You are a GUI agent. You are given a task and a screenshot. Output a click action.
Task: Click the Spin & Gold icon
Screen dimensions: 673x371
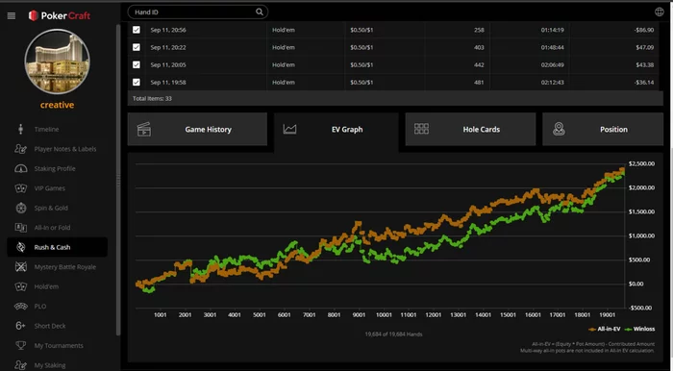click(x=20, y=208)
